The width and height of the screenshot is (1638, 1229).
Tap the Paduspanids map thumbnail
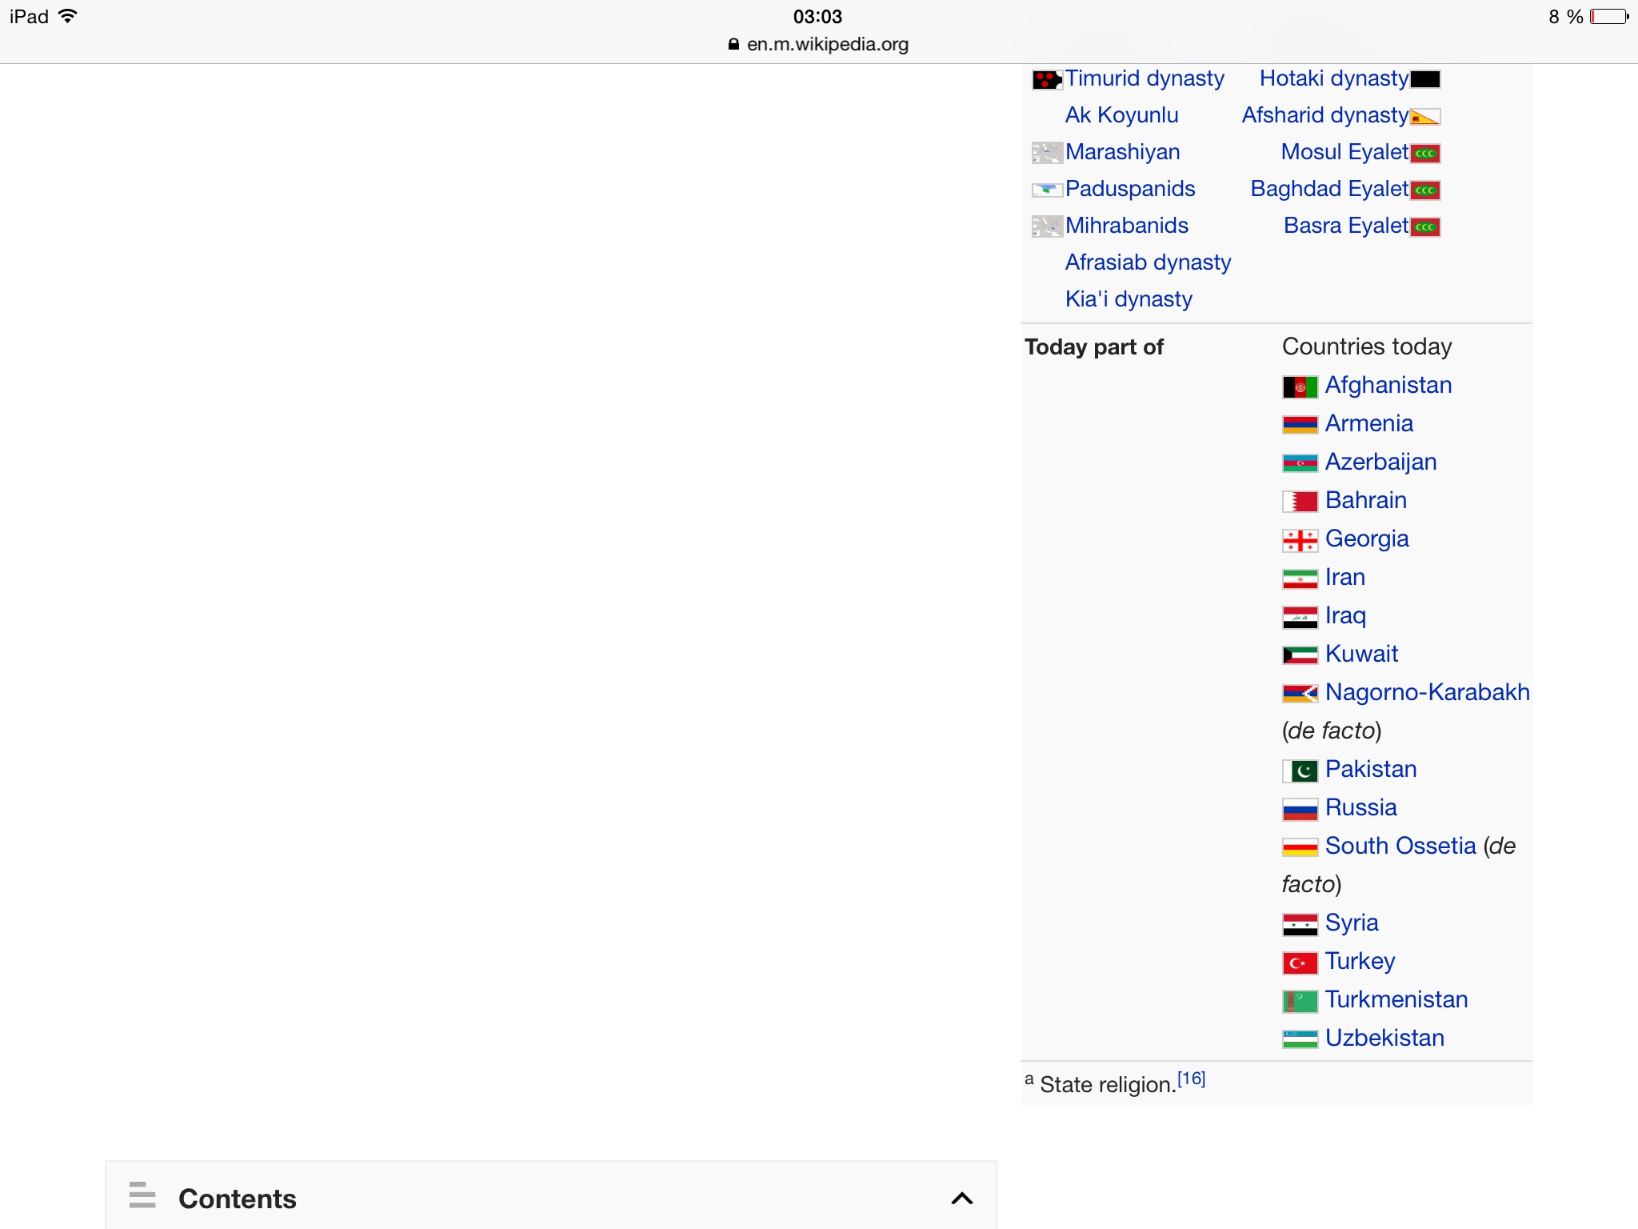tap(1046, 190)
